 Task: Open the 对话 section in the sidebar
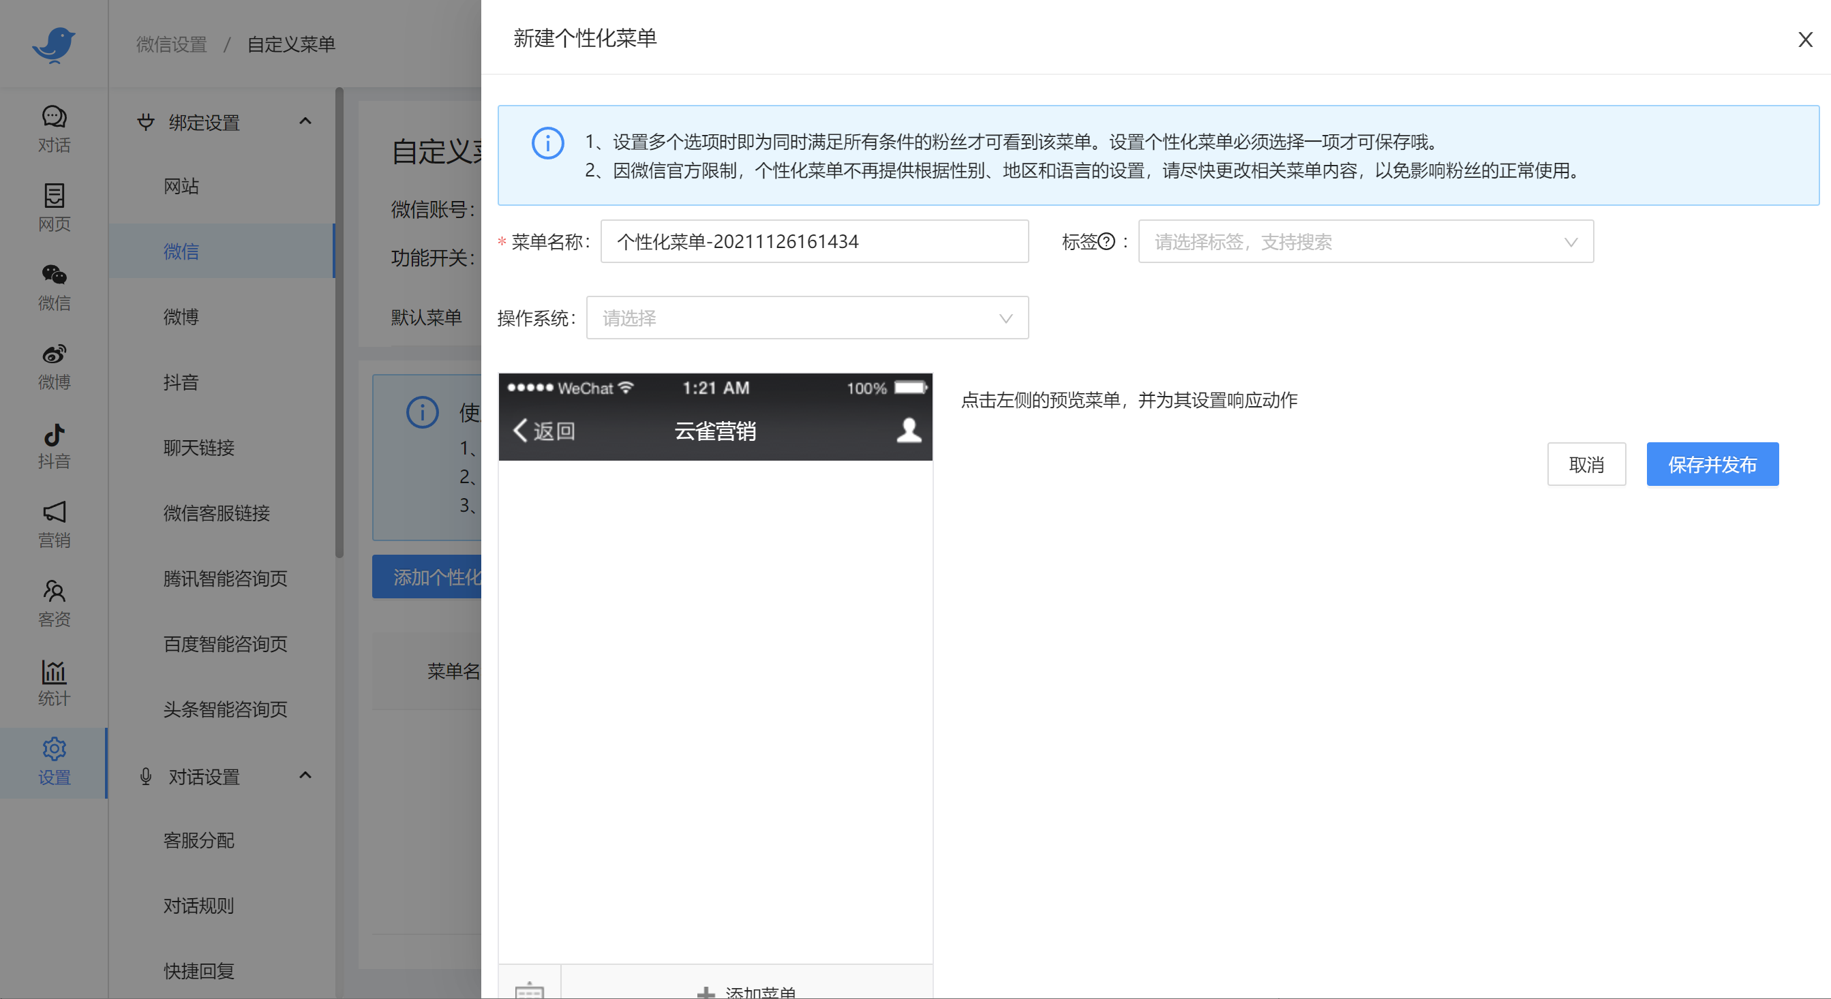pos(54,129)
